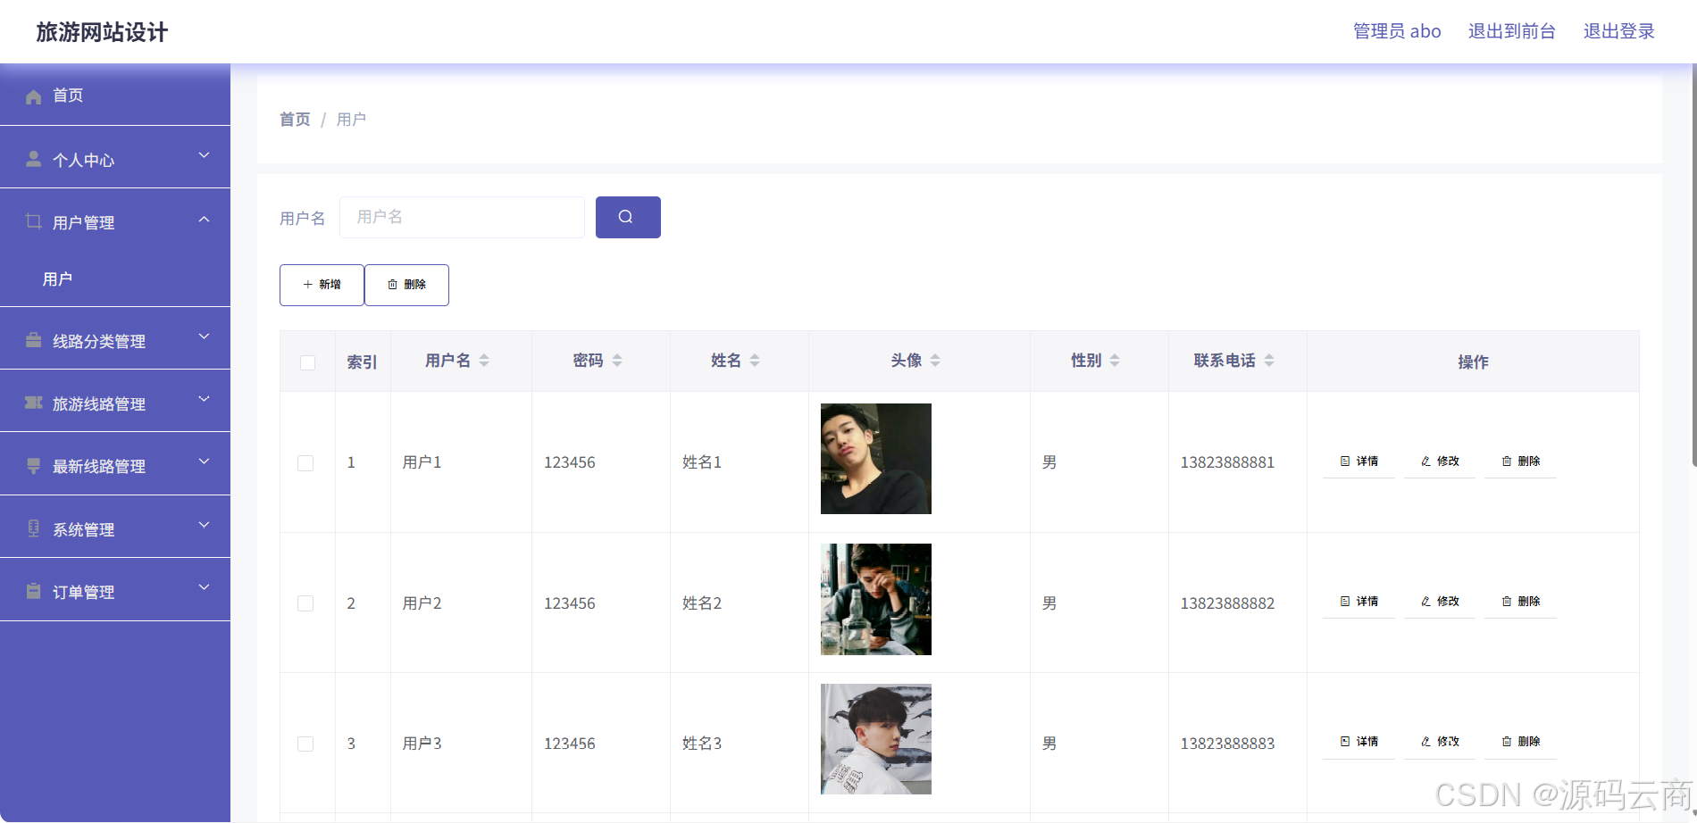Expand the 个人中心 menu chevron
This screenshot has height=823, width=1697.
tap(204, 156)
